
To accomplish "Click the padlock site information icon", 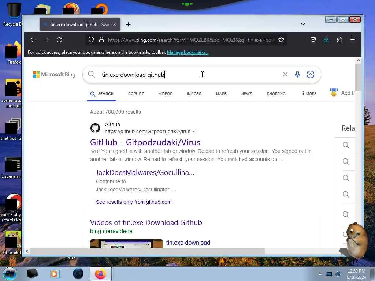I will point(101,40).
